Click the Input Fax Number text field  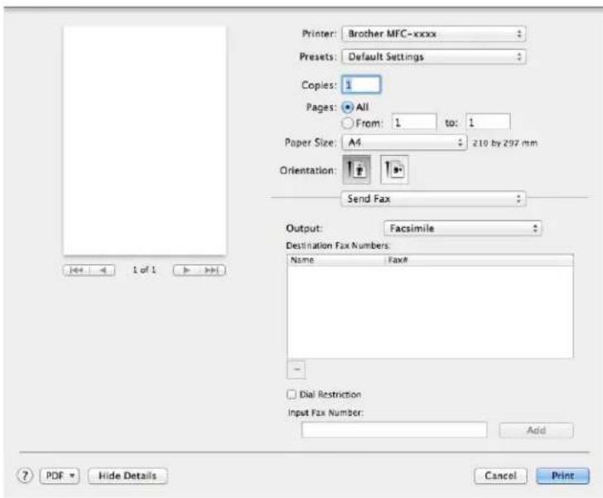click(394, 430)
